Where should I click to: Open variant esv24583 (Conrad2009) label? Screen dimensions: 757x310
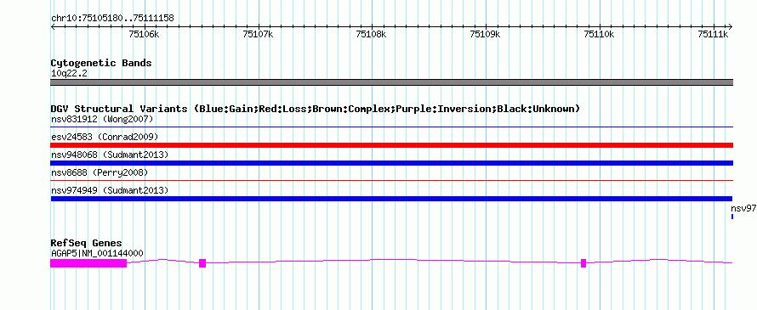pos(105,137)
